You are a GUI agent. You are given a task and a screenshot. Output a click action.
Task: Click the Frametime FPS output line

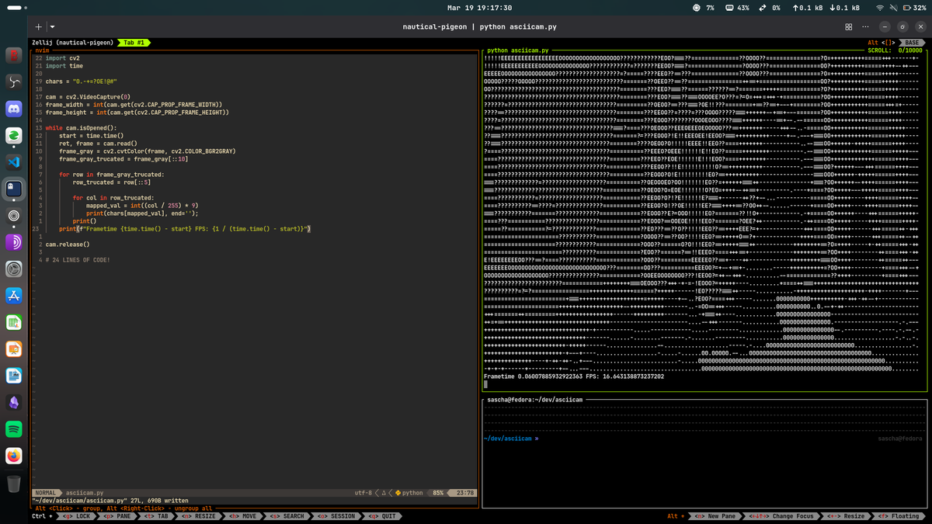coord(573,377)
